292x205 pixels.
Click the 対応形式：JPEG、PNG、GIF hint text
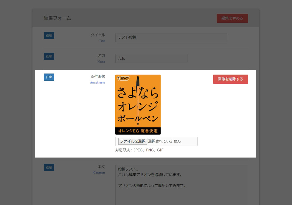pos(139,150)
